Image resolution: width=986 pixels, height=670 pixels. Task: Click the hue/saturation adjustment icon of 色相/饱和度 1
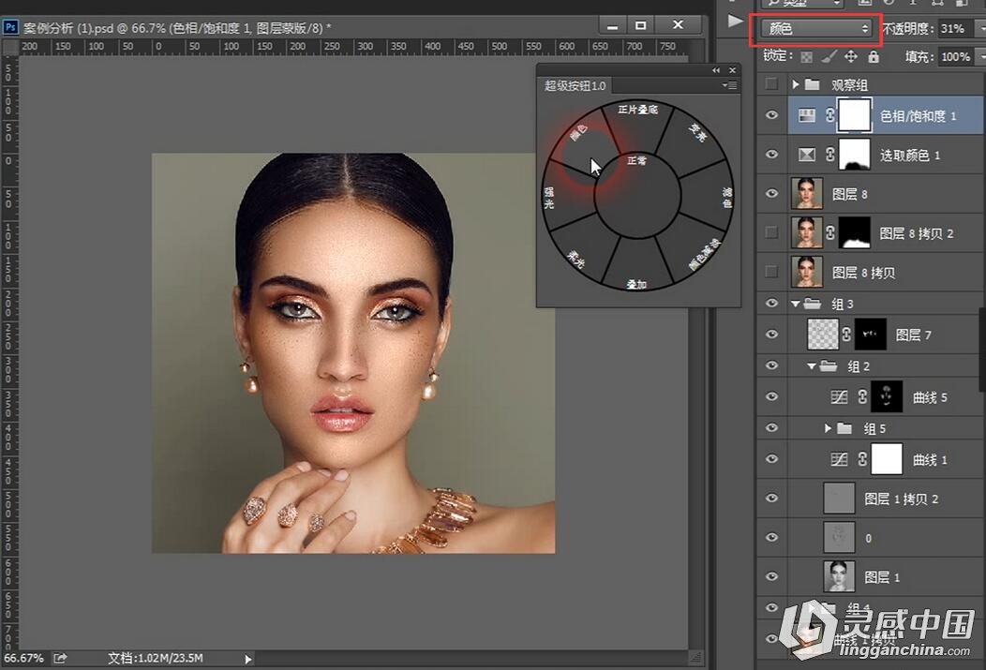click(x=807, y=115)
